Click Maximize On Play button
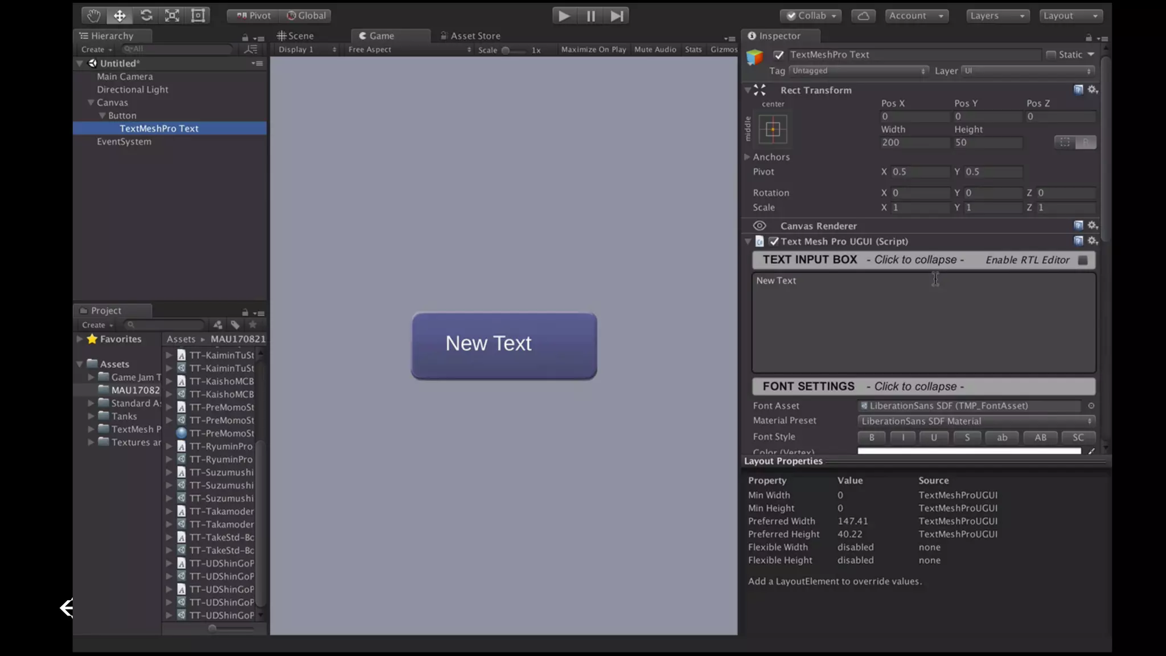 593,50
